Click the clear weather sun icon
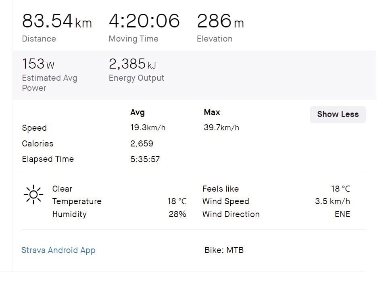388x282 pixels. coord(33,195)
